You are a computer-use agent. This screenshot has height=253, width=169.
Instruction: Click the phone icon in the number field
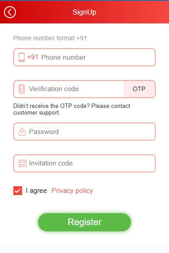tap(22, 57)
